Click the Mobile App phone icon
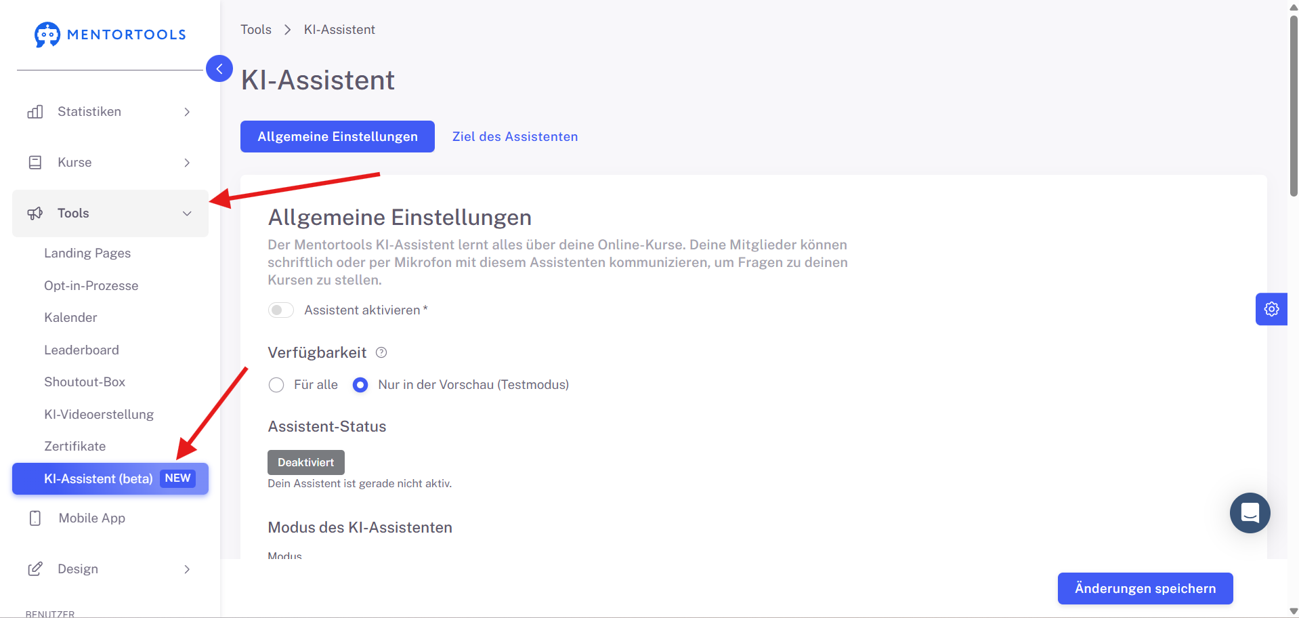Screen dimensions: 1299x618 coord(35,518)
